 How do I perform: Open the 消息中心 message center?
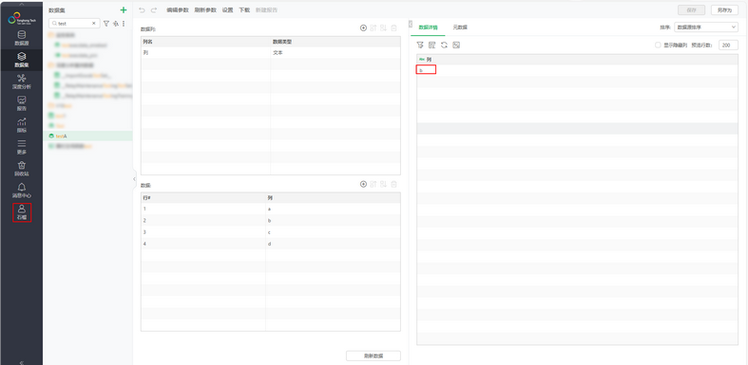click(x=22, y=191)
